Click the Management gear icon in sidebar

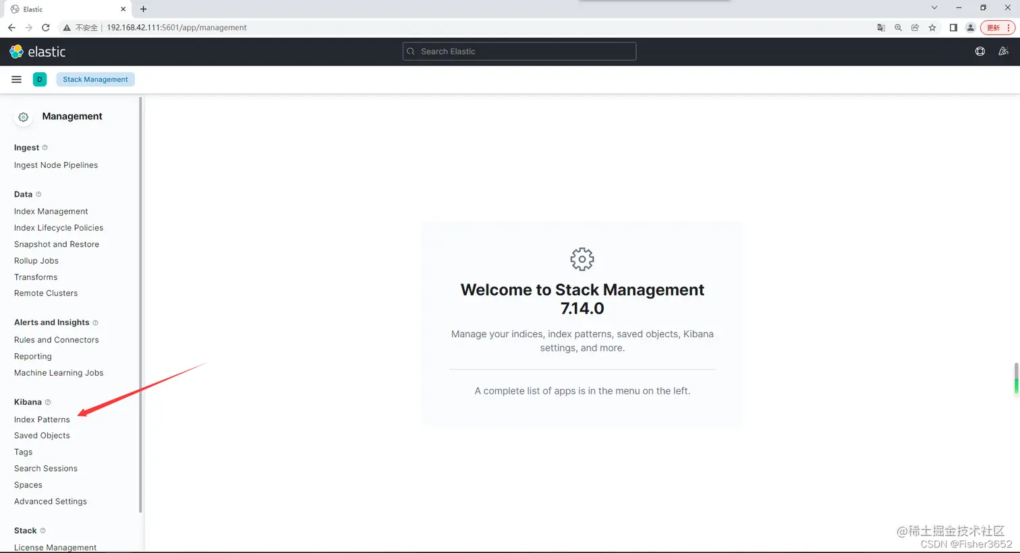[x=24, y=117]
